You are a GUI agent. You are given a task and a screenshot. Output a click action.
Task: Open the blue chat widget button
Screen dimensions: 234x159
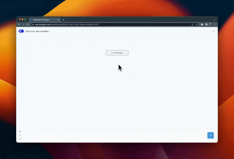pyautogui.click(x=211, y=135)
